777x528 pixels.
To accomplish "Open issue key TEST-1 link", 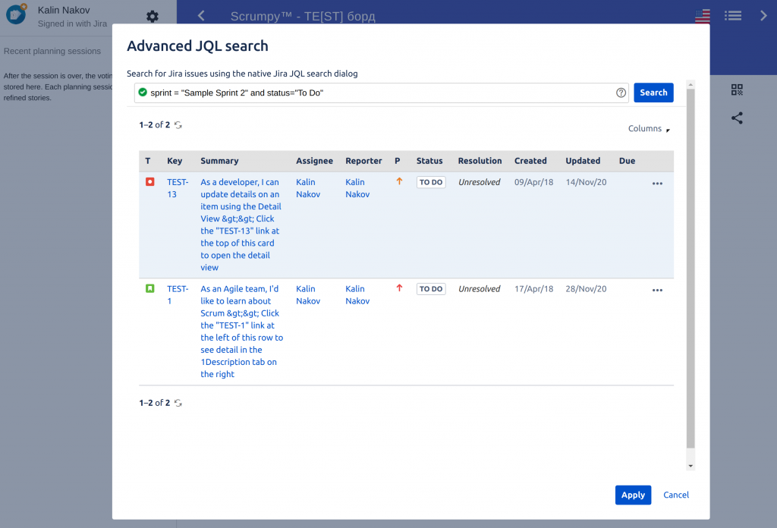I will pyautogui.click(x=178, y=294).
